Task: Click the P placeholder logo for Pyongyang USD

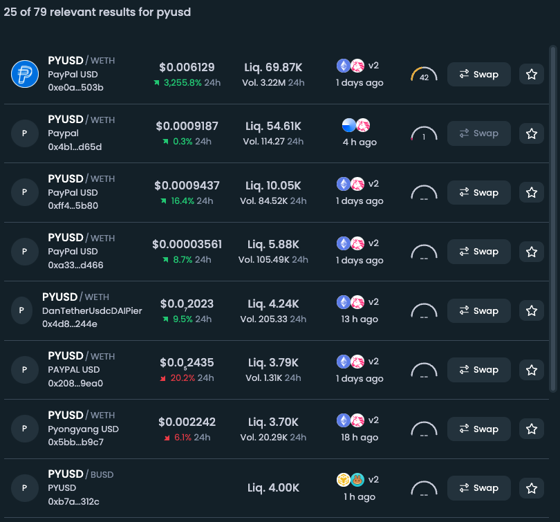Action: 25,429
